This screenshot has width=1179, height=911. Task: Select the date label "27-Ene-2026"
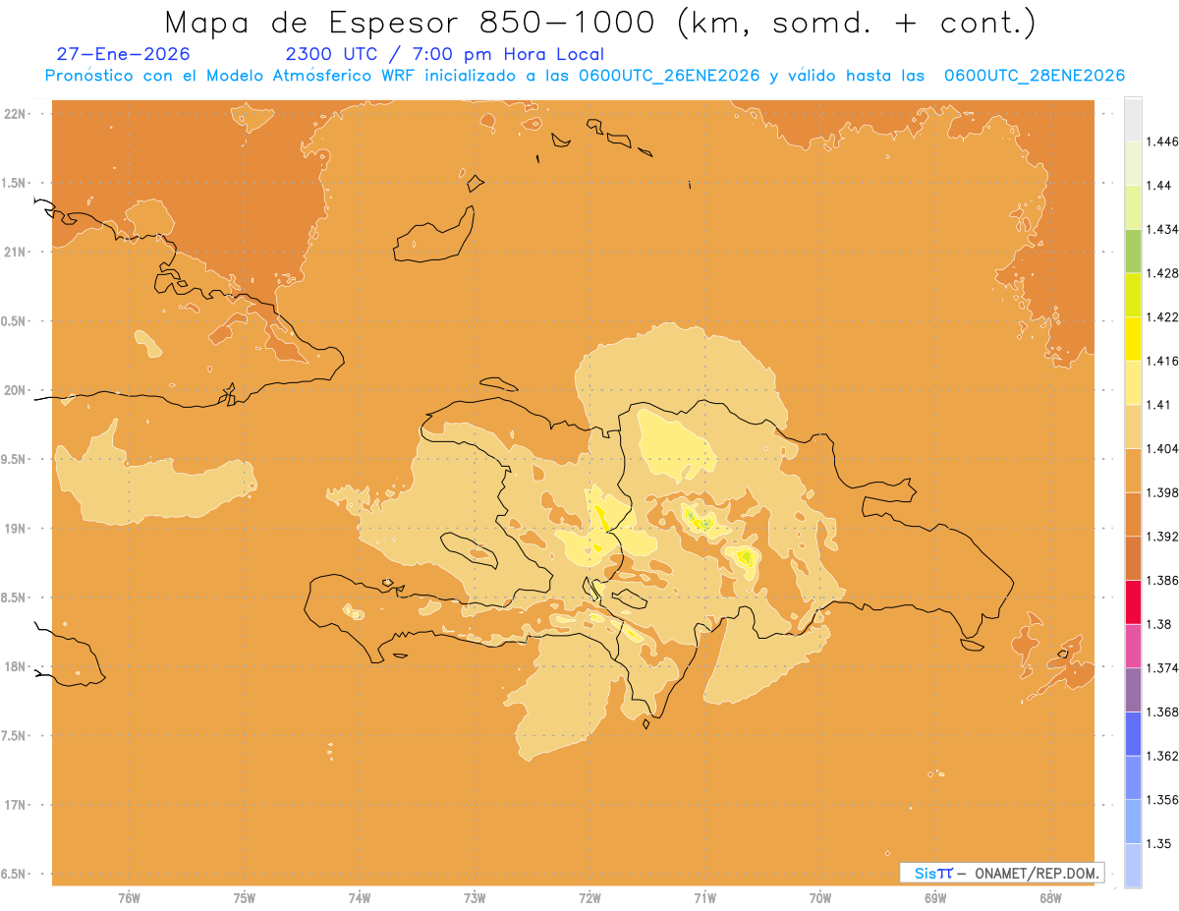coord(124,55)
